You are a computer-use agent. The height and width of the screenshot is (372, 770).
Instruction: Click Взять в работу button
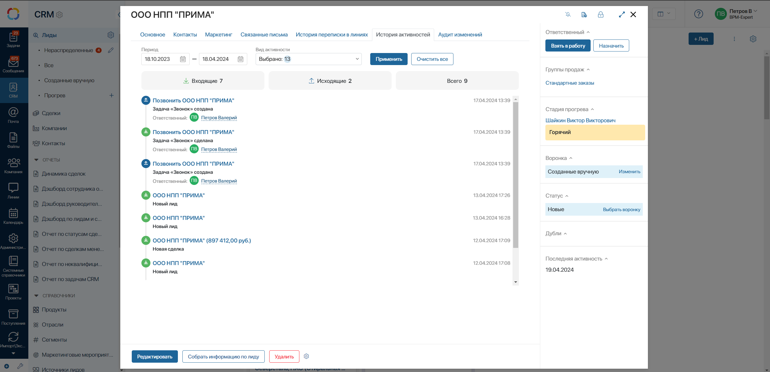[x=568, y=46]
